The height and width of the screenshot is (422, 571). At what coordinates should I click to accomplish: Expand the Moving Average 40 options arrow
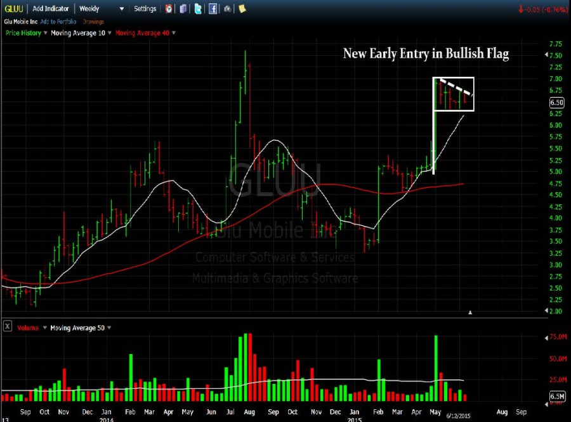click(173, 33)
